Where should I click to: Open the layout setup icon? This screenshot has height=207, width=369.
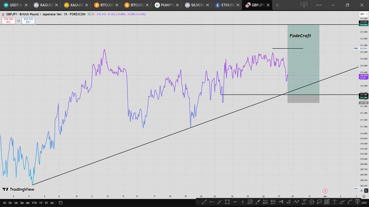coord(304,5)
